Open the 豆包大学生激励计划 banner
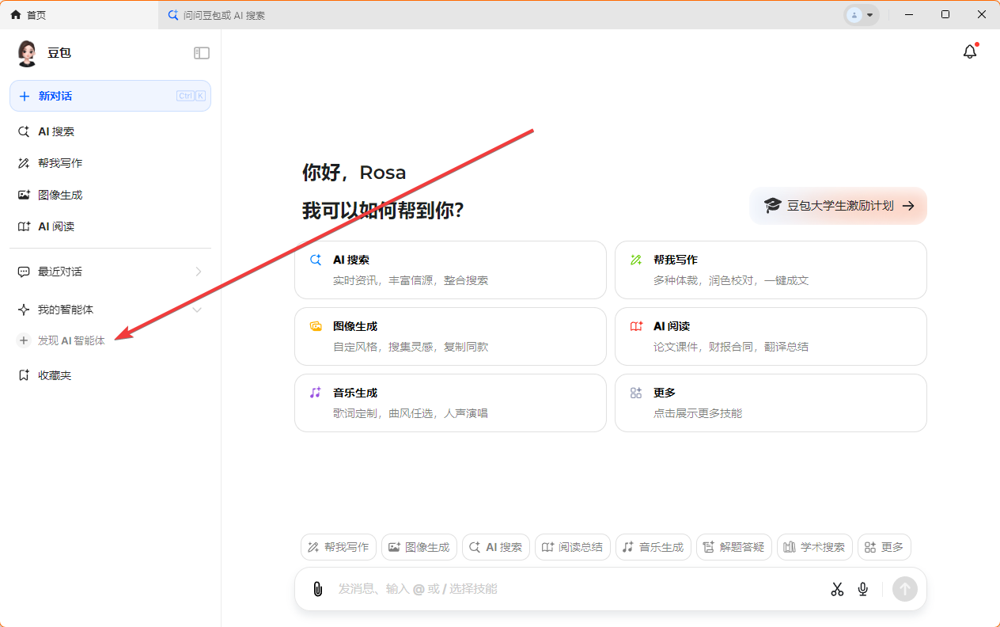The width and height of the screenshot is (1000, 627). click(x=838, y=205)
